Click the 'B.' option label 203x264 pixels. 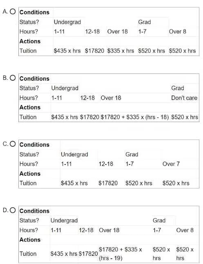pos(5,78)
